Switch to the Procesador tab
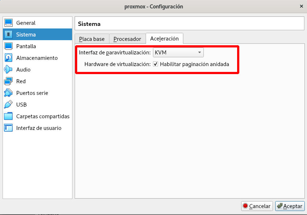The image size is (307, 215). [127, 39]
